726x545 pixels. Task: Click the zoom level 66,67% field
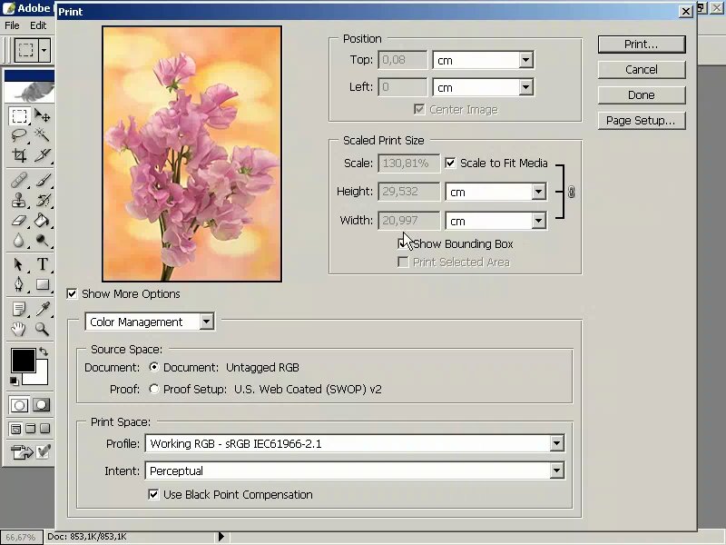(21, 537)
